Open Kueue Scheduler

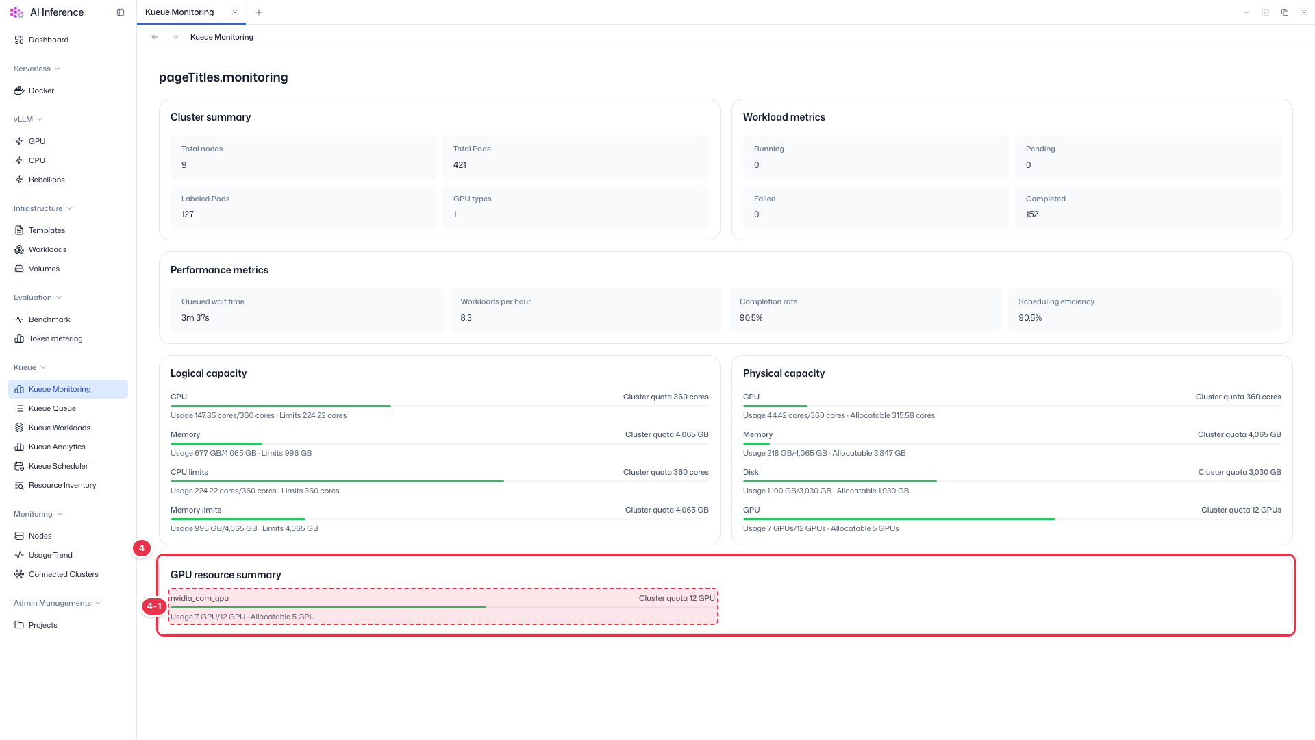[x=68, y=466]
